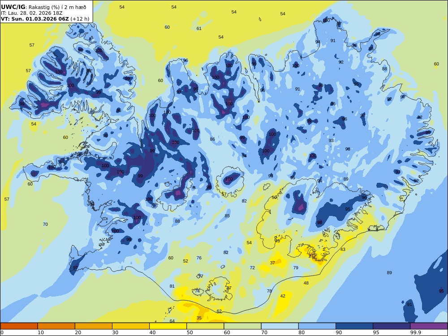Click the humidity value "52" on the map

point(185,261)
